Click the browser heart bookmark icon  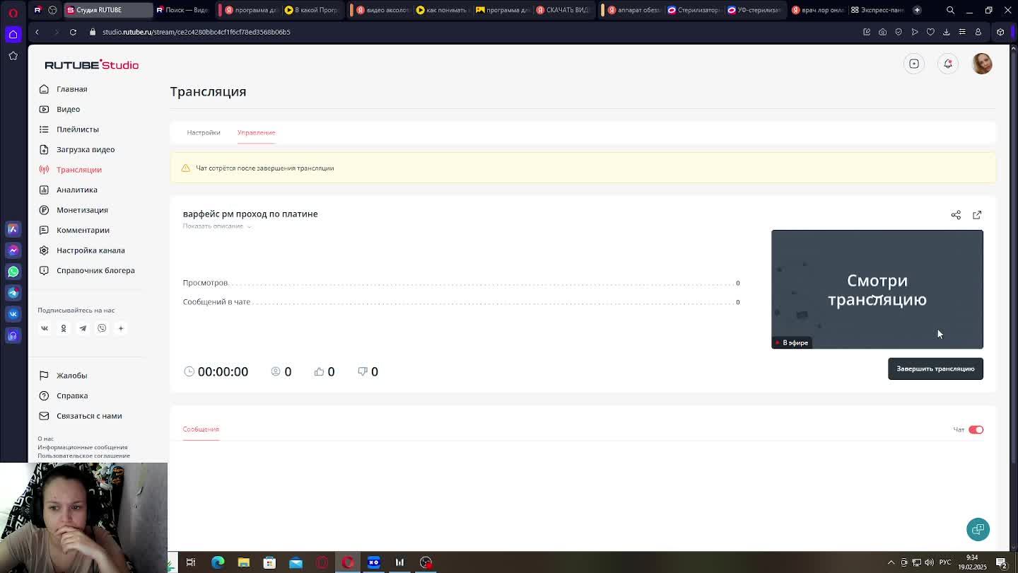tap(930, 32)
